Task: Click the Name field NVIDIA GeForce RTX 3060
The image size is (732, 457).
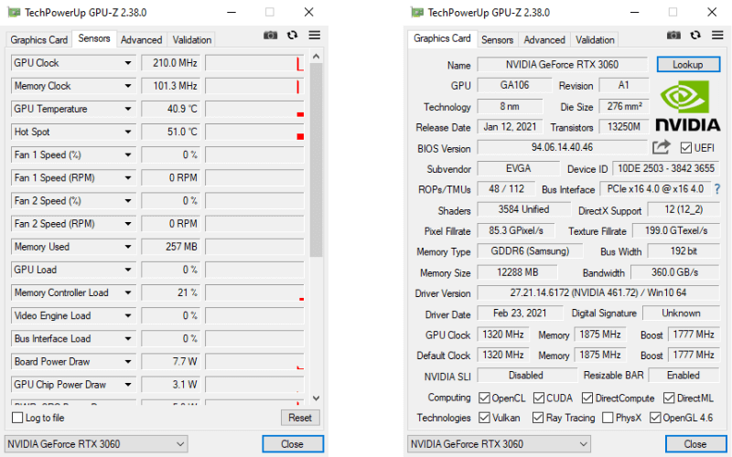Action: click(562, 64)
